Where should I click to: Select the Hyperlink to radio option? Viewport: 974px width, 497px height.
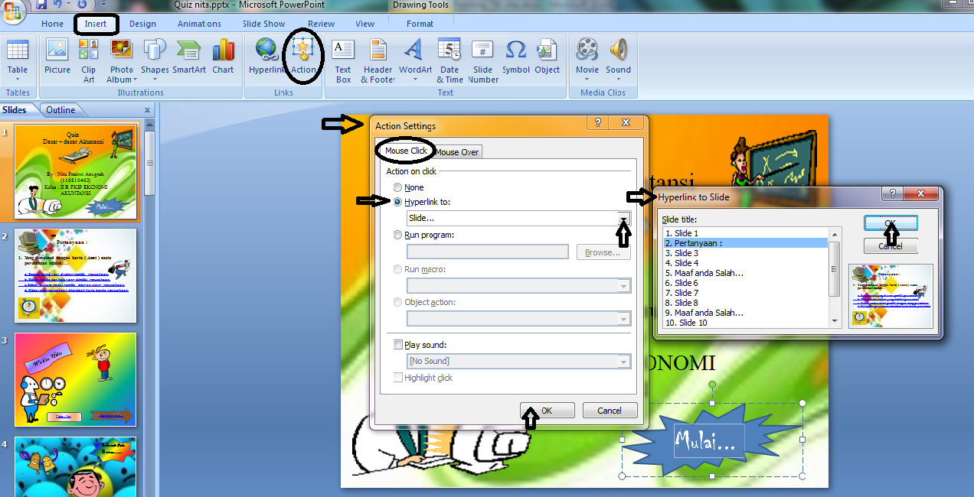click(397, 202)
